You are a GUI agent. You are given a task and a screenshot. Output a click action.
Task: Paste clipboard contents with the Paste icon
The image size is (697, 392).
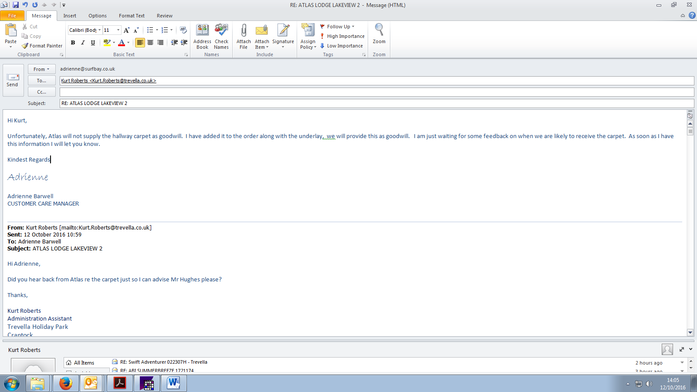tap(11, 31)
